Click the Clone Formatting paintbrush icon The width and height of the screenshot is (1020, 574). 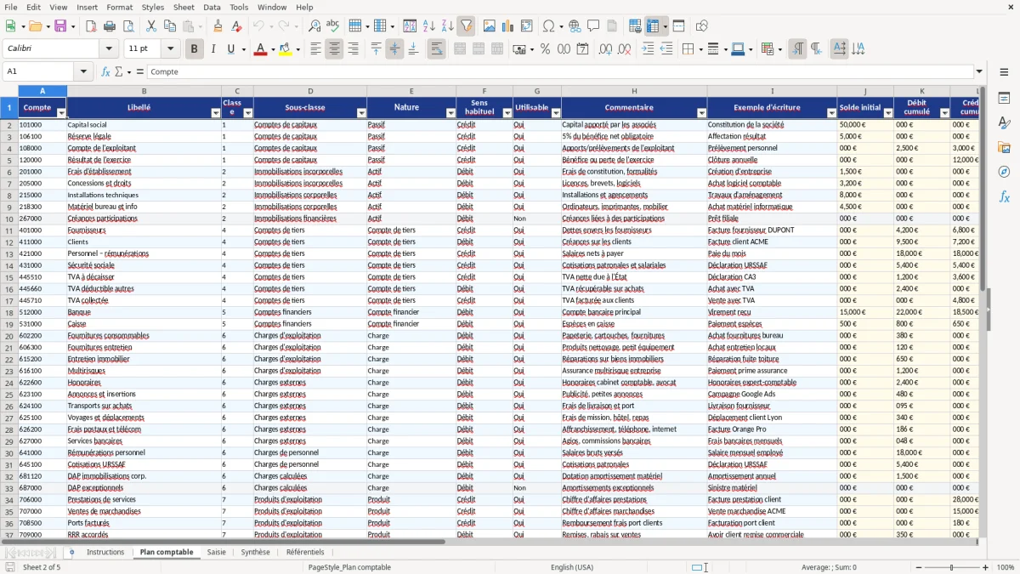click(218, 26)
